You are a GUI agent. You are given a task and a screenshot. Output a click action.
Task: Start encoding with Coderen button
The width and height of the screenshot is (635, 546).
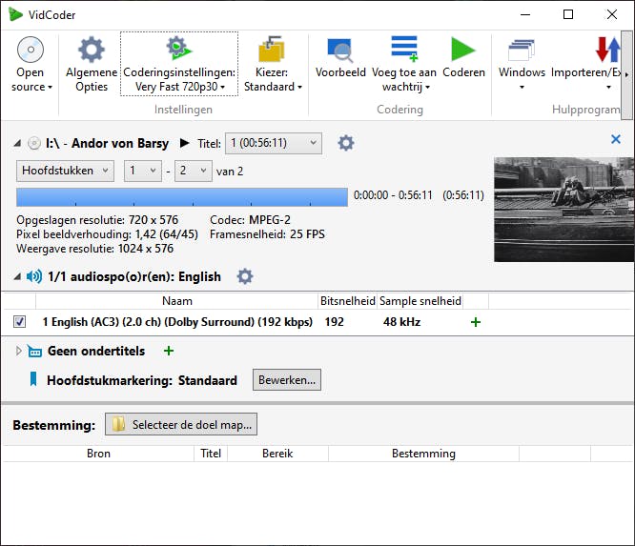(463, 59)
